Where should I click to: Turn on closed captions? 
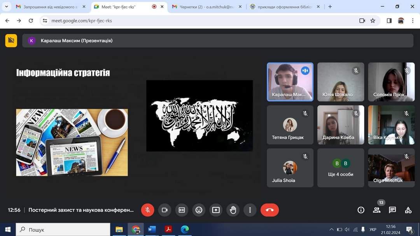(182, 210)
